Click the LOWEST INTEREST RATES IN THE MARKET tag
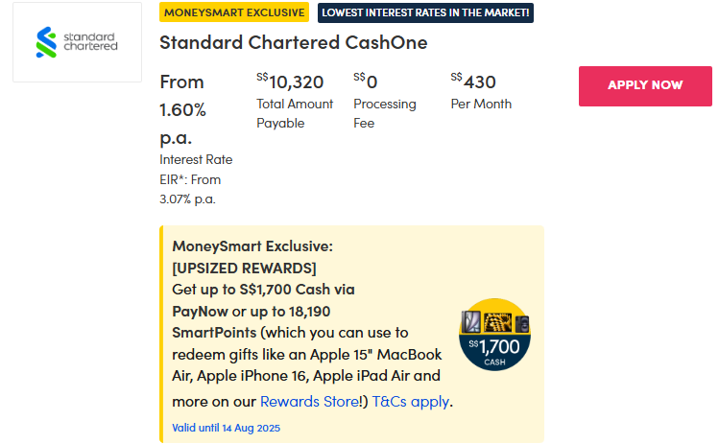719x444 pixels. click(425, 12)
